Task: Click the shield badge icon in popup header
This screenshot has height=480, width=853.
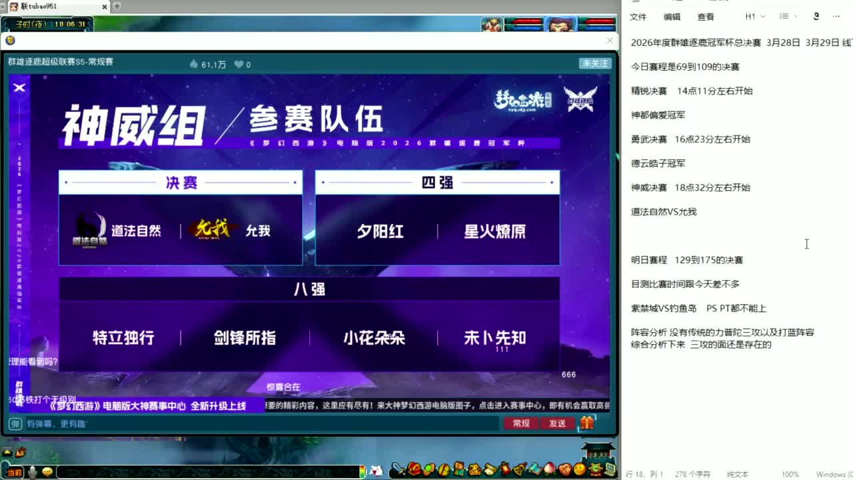Action: [10, 41]
